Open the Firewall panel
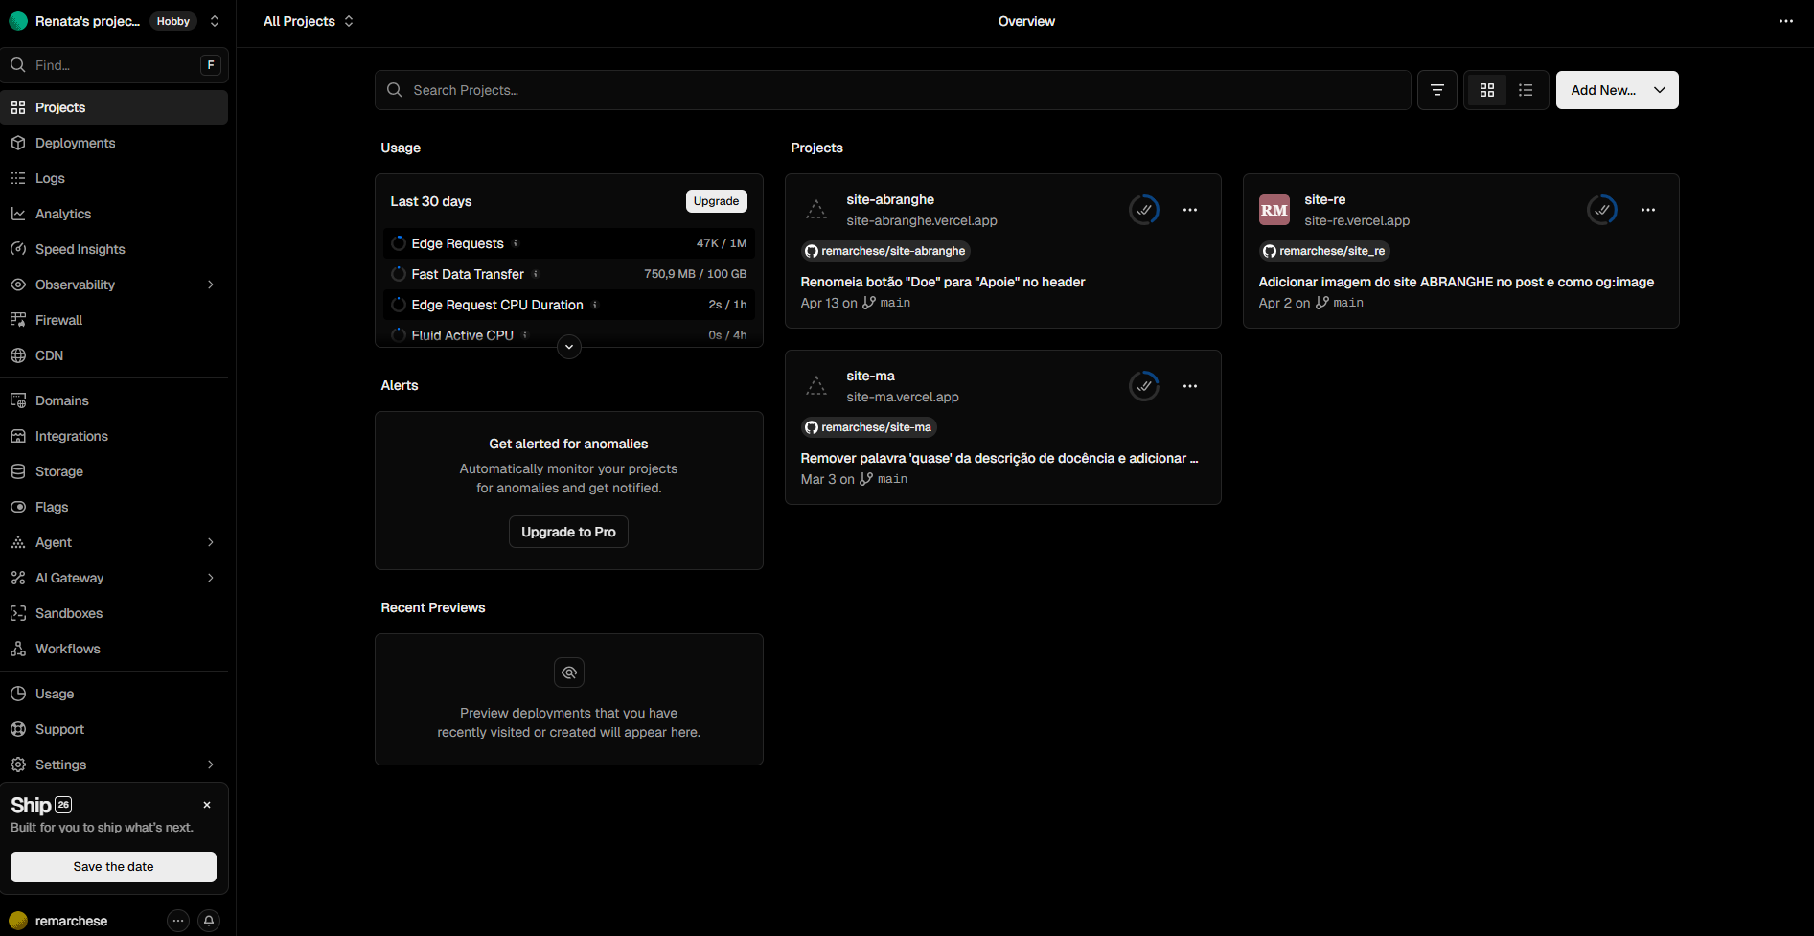 coord(58,319)
